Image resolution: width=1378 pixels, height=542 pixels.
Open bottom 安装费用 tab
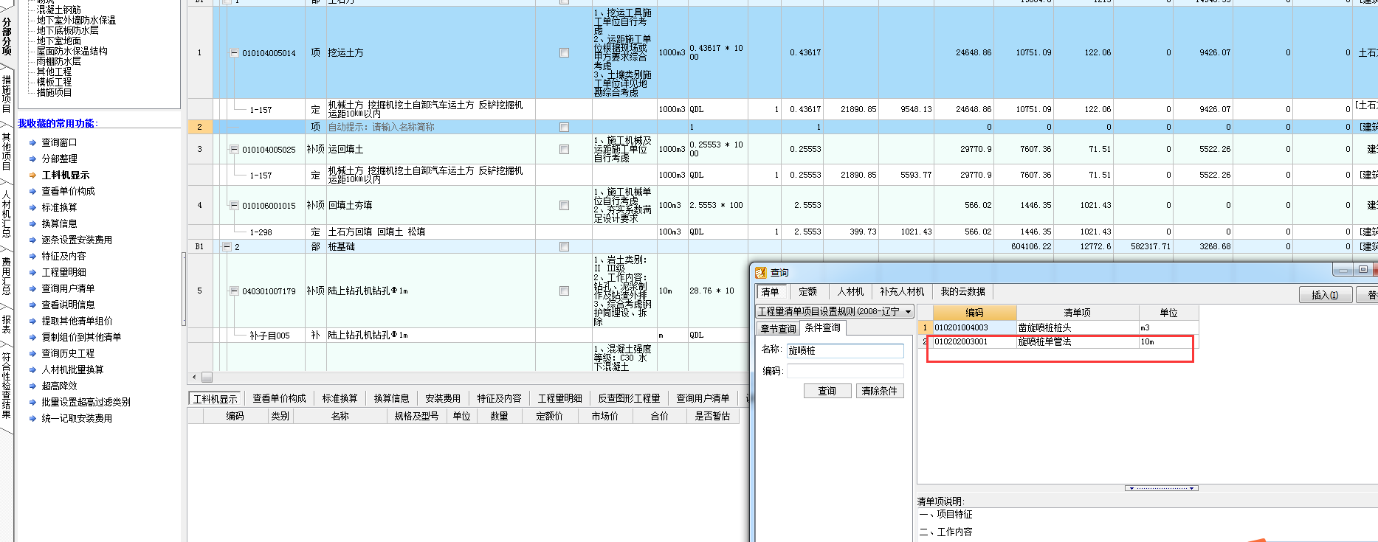[443, 399]
